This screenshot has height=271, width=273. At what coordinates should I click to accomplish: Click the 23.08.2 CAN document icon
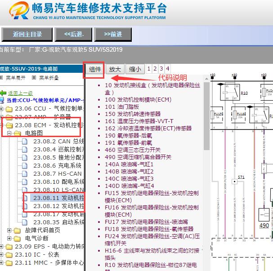pos(25,142)
